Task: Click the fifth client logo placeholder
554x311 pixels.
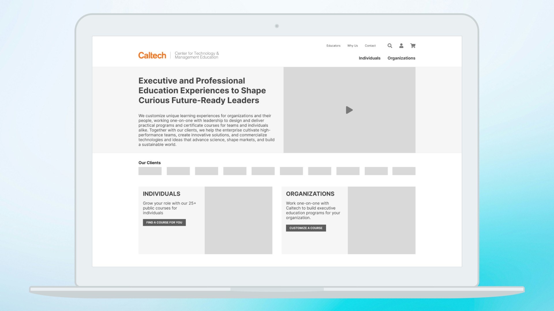Action: pyautogui.click(x=263, y=171)
